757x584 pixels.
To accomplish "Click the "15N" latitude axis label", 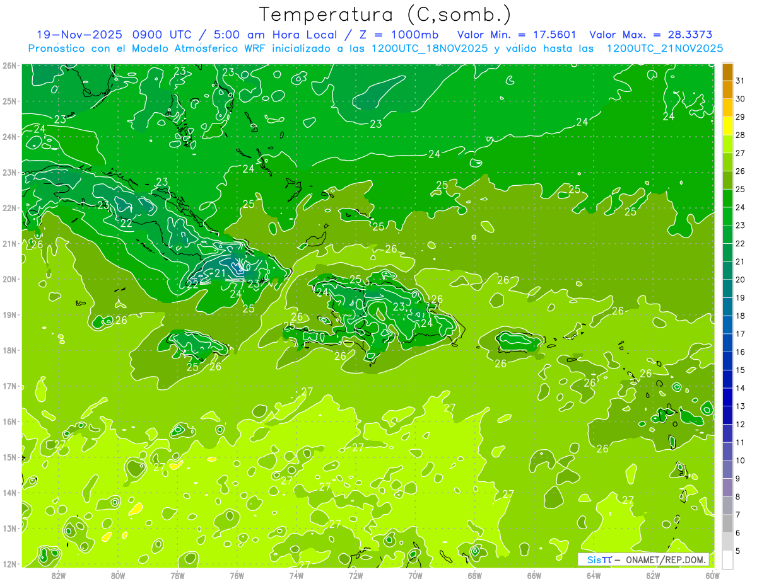I will 9,457.
